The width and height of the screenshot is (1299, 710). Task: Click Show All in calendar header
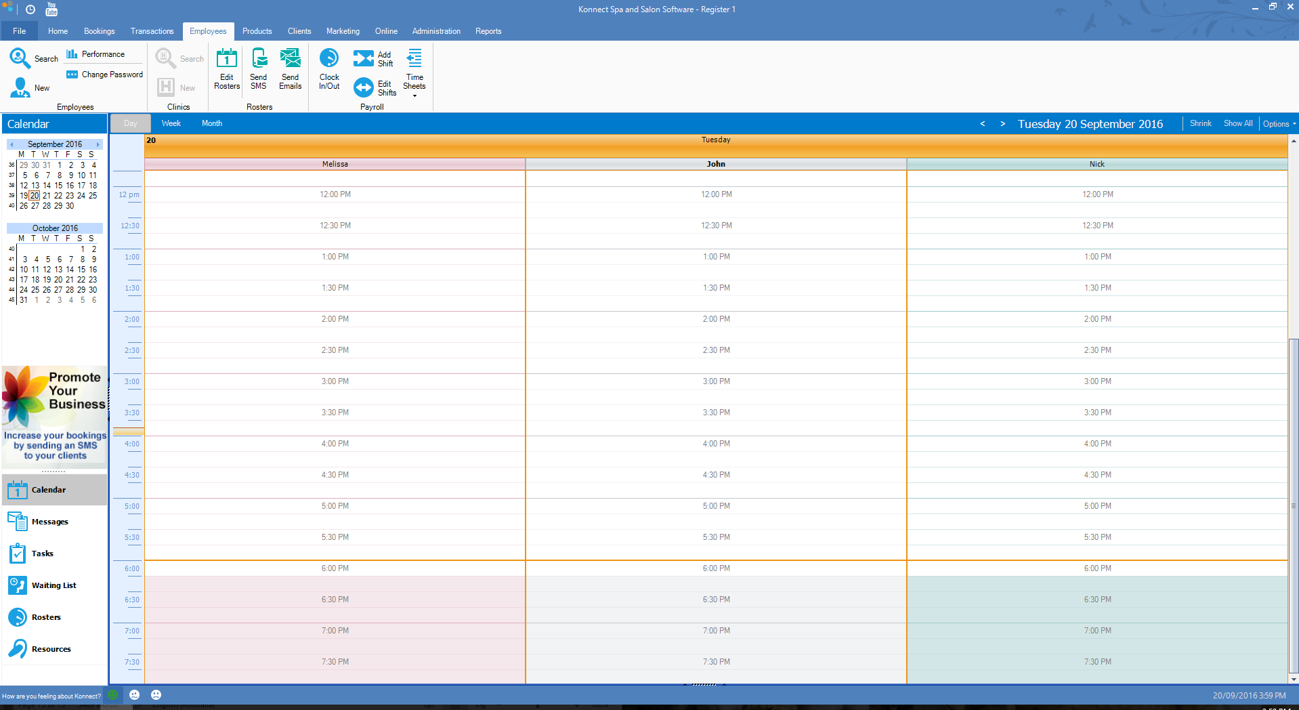point(1237,123)
